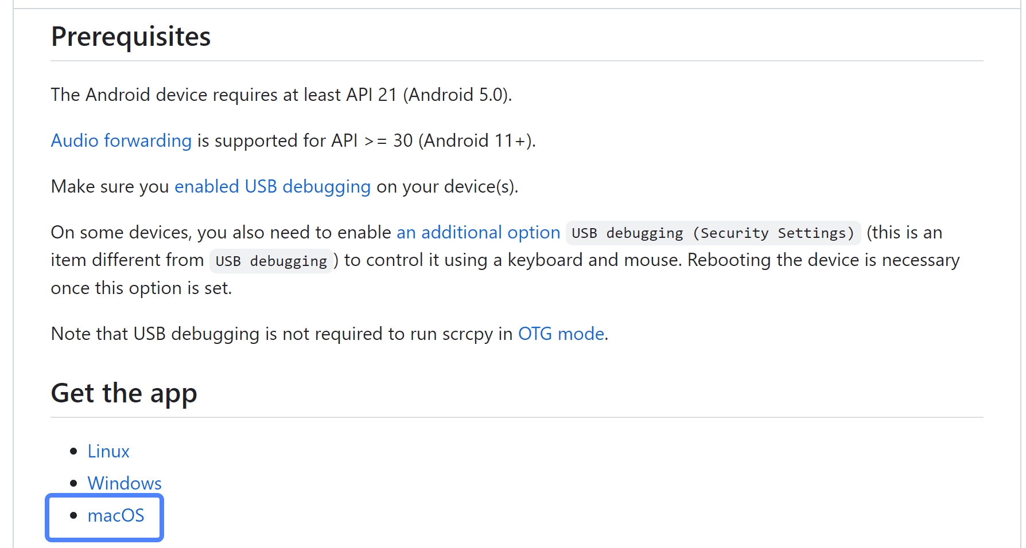Click the Prerequisites heading
This screenshot has width=1026, height=548.
point(131,37)
